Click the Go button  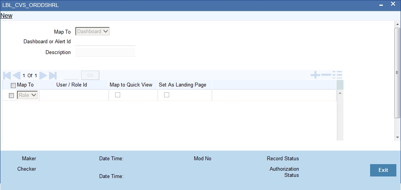coord(90,75)
